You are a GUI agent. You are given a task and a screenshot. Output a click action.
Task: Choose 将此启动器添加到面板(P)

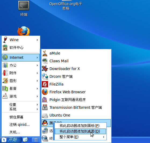(80, 126)
